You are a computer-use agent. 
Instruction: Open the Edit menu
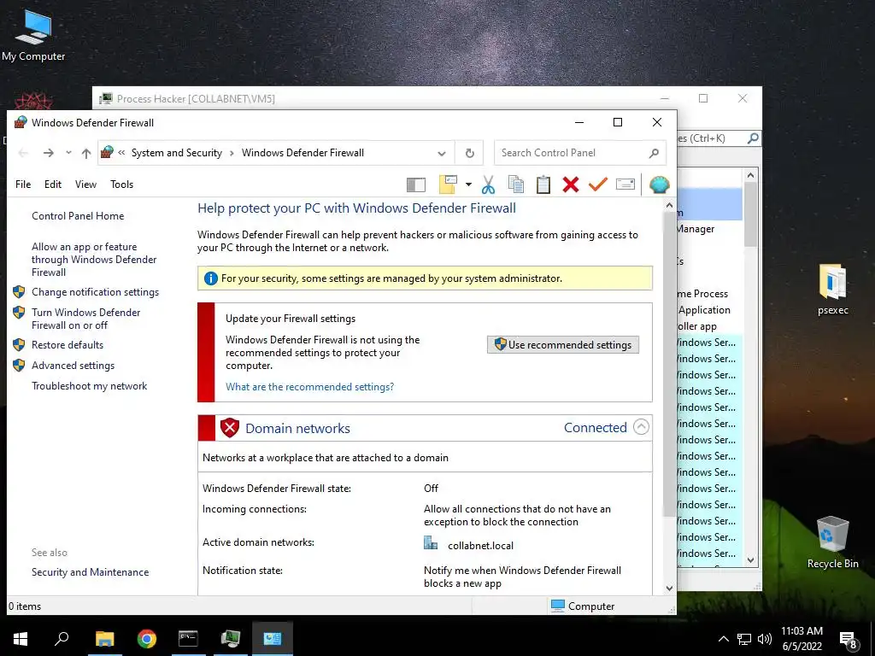53,184
